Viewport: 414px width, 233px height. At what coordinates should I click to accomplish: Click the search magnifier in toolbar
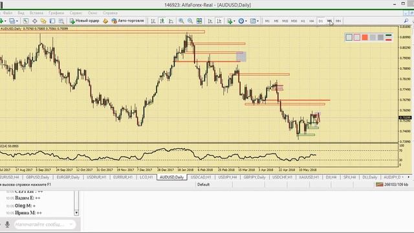[x=406, y=21]
